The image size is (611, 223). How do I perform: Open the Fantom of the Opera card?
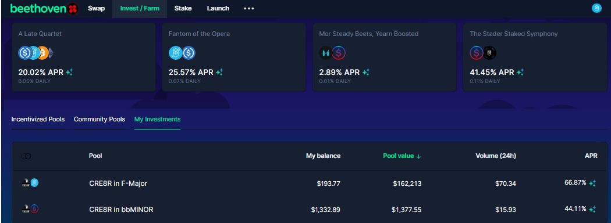click(234, 57)
